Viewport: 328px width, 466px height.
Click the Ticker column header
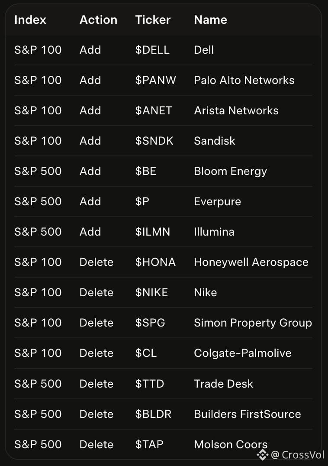pyautogui.click(x=153, y=20)
